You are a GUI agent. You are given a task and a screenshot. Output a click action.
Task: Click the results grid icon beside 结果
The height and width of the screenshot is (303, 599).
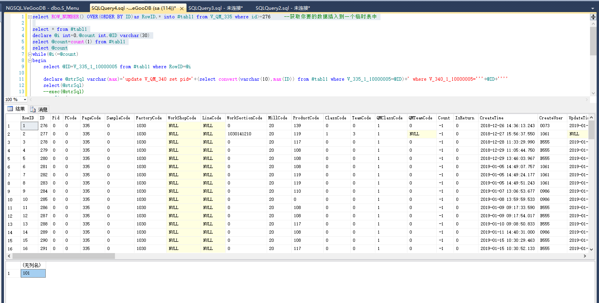pyautogui.click(x=10, y=109)
